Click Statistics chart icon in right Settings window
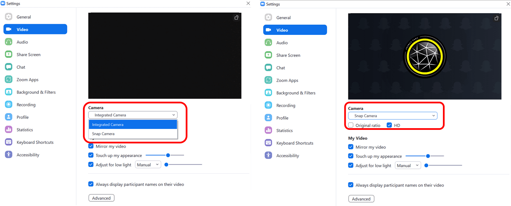This screenshot has height=206, width=511. (268, 131)
